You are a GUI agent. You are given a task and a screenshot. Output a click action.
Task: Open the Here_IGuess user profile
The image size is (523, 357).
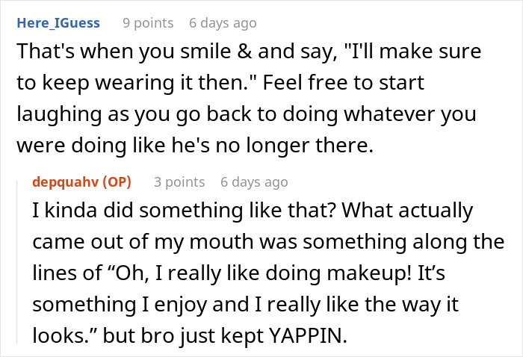pos(57,23)
